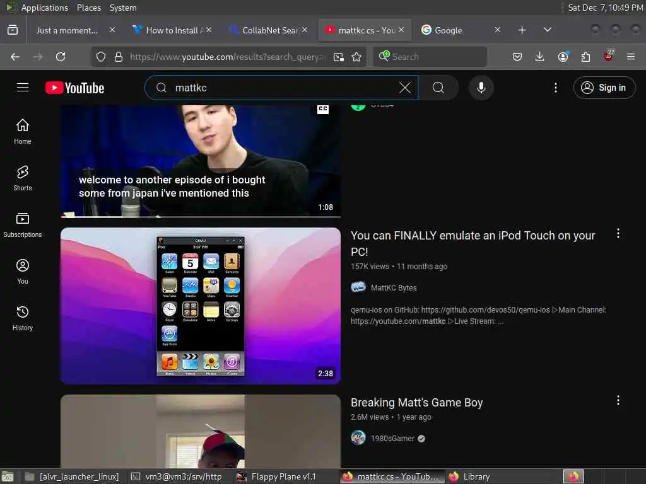Viewport: 646px width, 484px height.
Task: Reload the current page
Action: 61,57
